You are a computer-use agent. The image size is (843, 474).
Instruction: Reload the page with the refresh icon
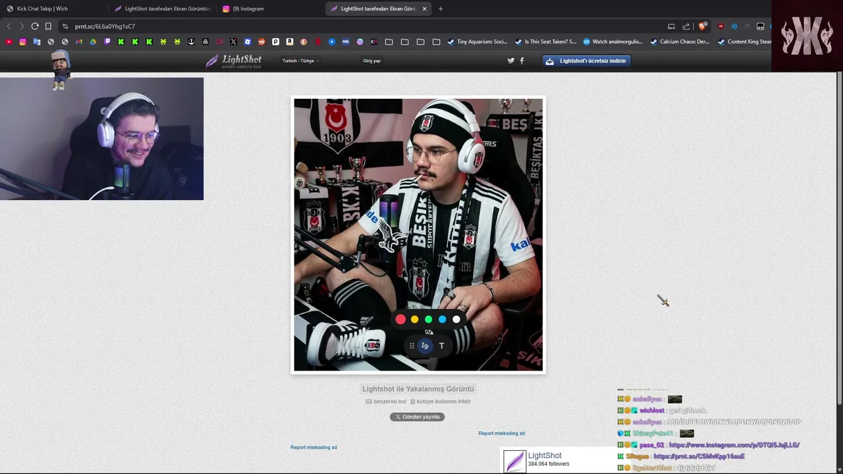(35, 26)
